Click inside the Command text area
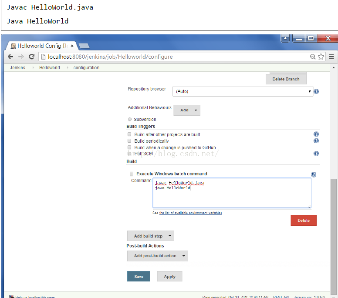Image resolution: width=338 pixels, height=298 pixels. pyautogui.click(x=232, y=193)
